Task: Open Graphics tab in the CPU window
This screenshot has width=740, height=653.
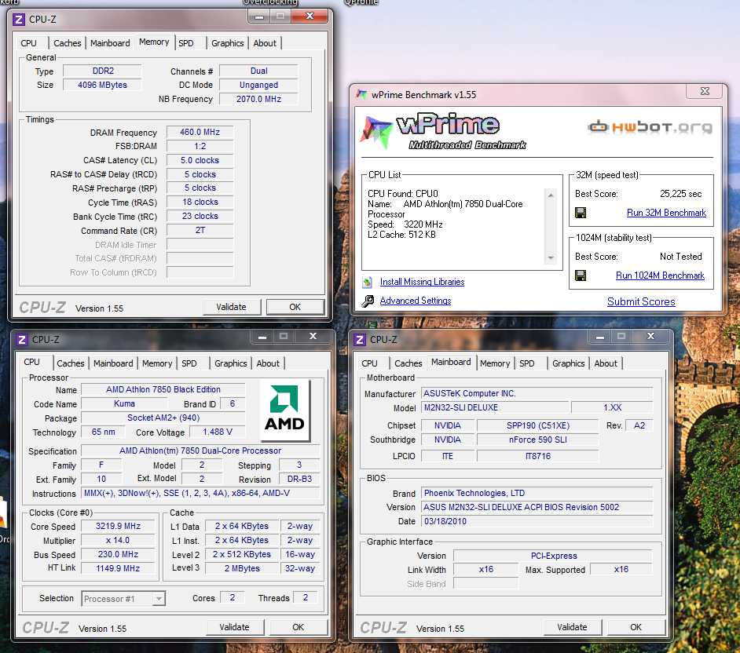Action: [231, 363]
